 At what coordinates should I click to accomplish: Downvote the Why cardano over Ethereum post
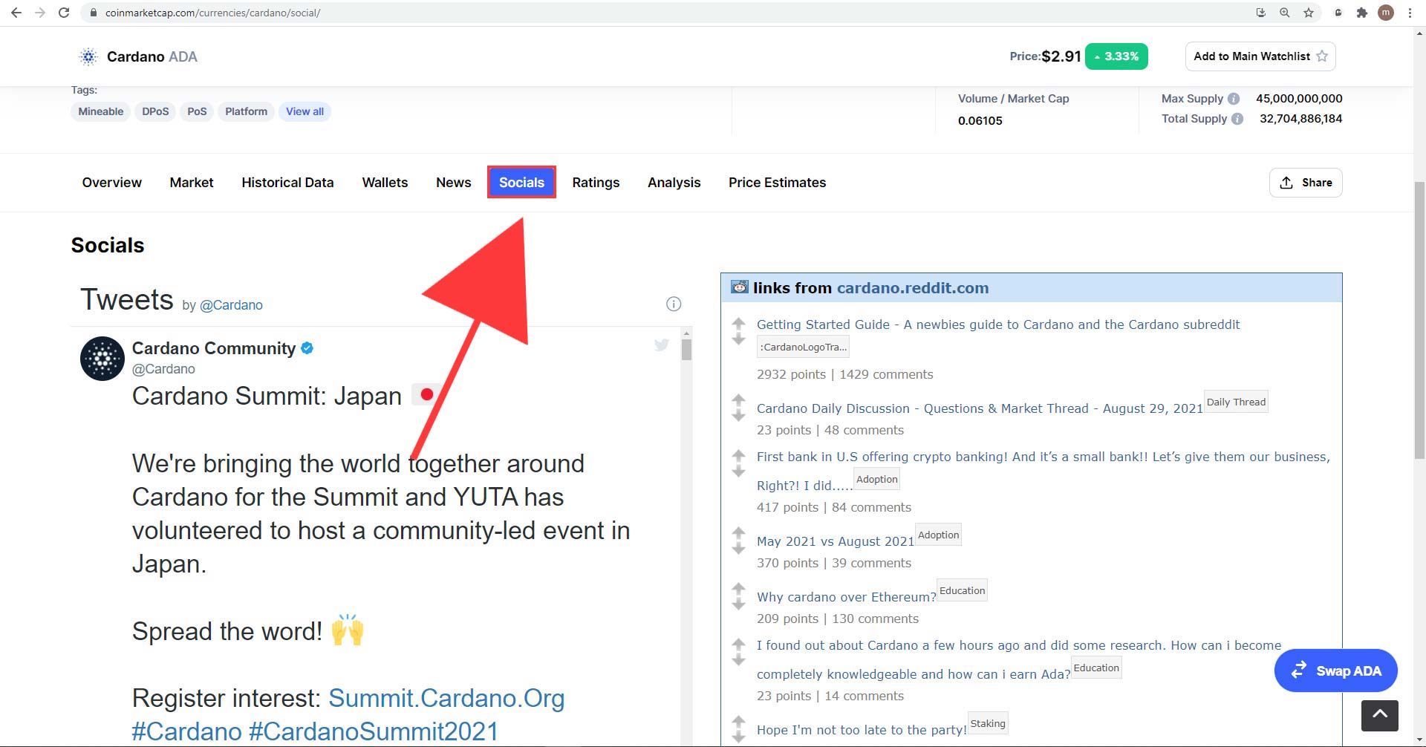[738, 604]
